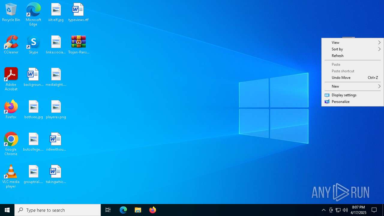Select the linkassocia... image file icon
Image resolution: width=384 pixels, height=216 pixels.
tap(56, 45)
